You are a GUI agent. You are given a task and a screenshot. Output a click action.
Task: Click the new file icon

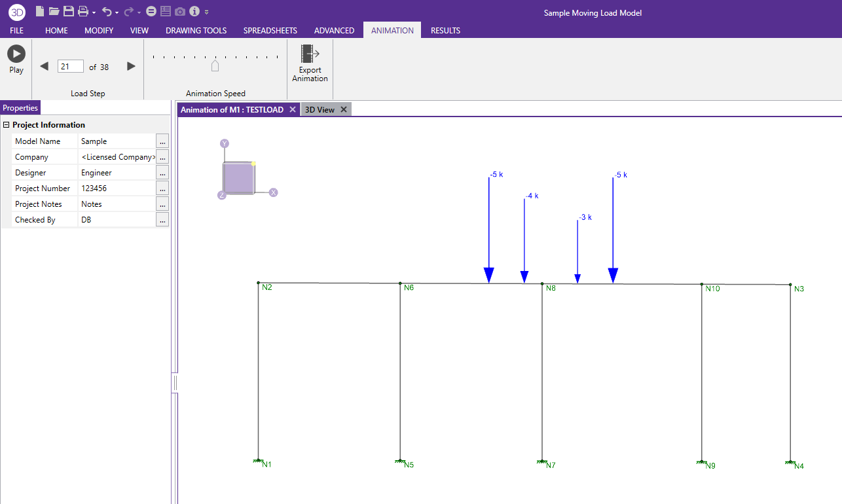pyautogui.click(x=40, y=11)
